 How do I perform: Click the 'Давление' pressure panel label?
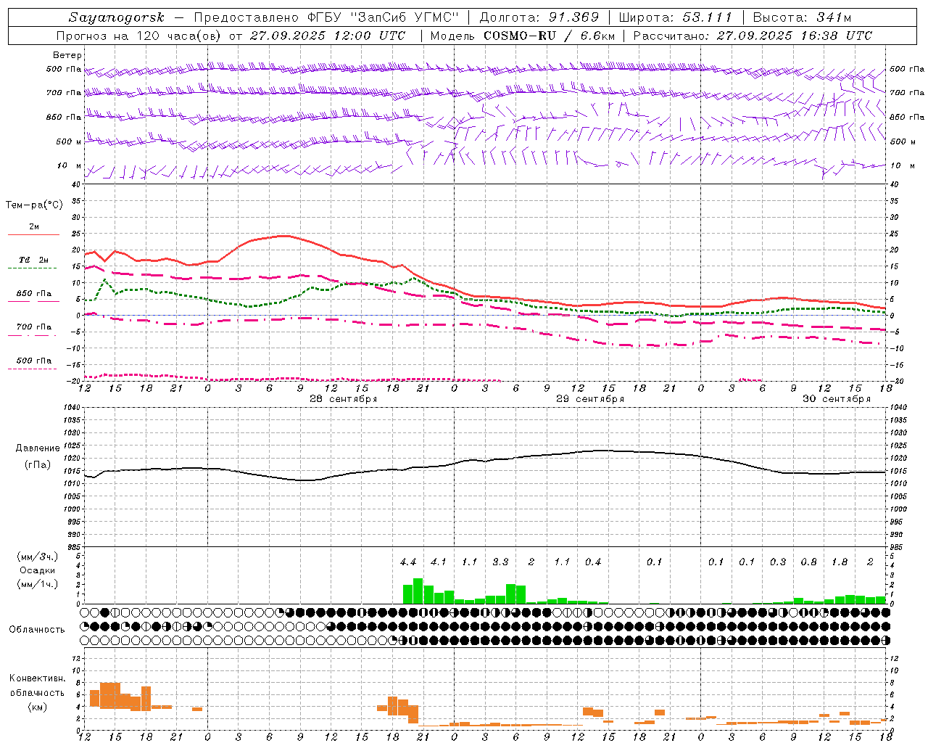38,448
